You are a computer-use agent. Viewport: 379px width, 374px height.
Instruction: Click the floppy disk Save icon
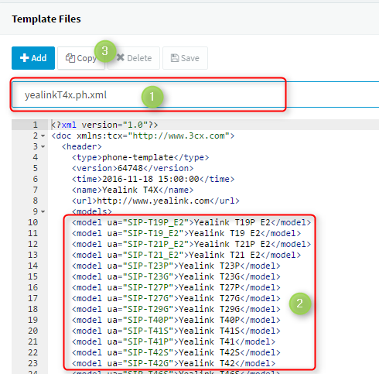pos(175,58)
